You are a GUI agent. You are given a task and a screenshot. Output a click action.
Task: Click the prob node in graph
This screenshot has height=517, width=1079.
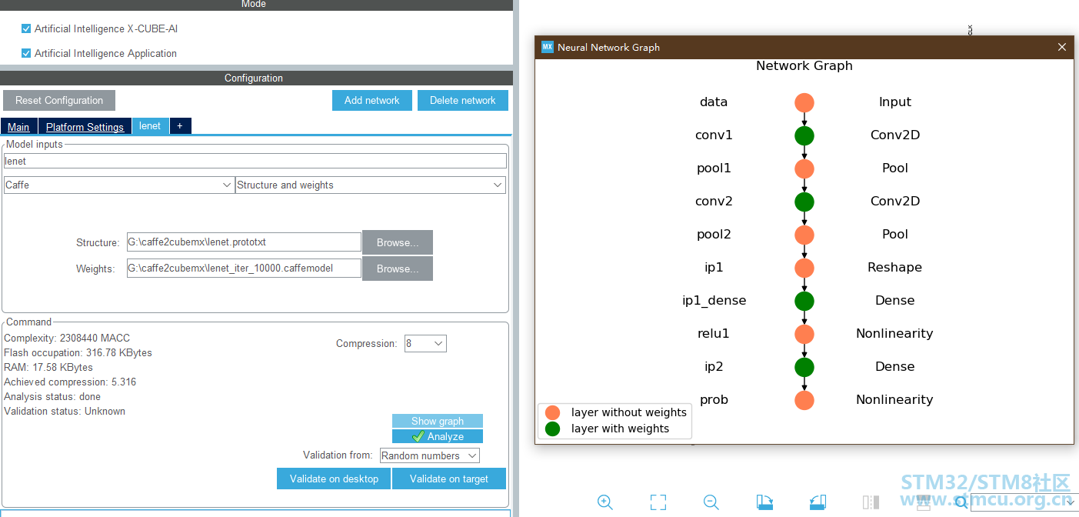[x=804, y=400]
